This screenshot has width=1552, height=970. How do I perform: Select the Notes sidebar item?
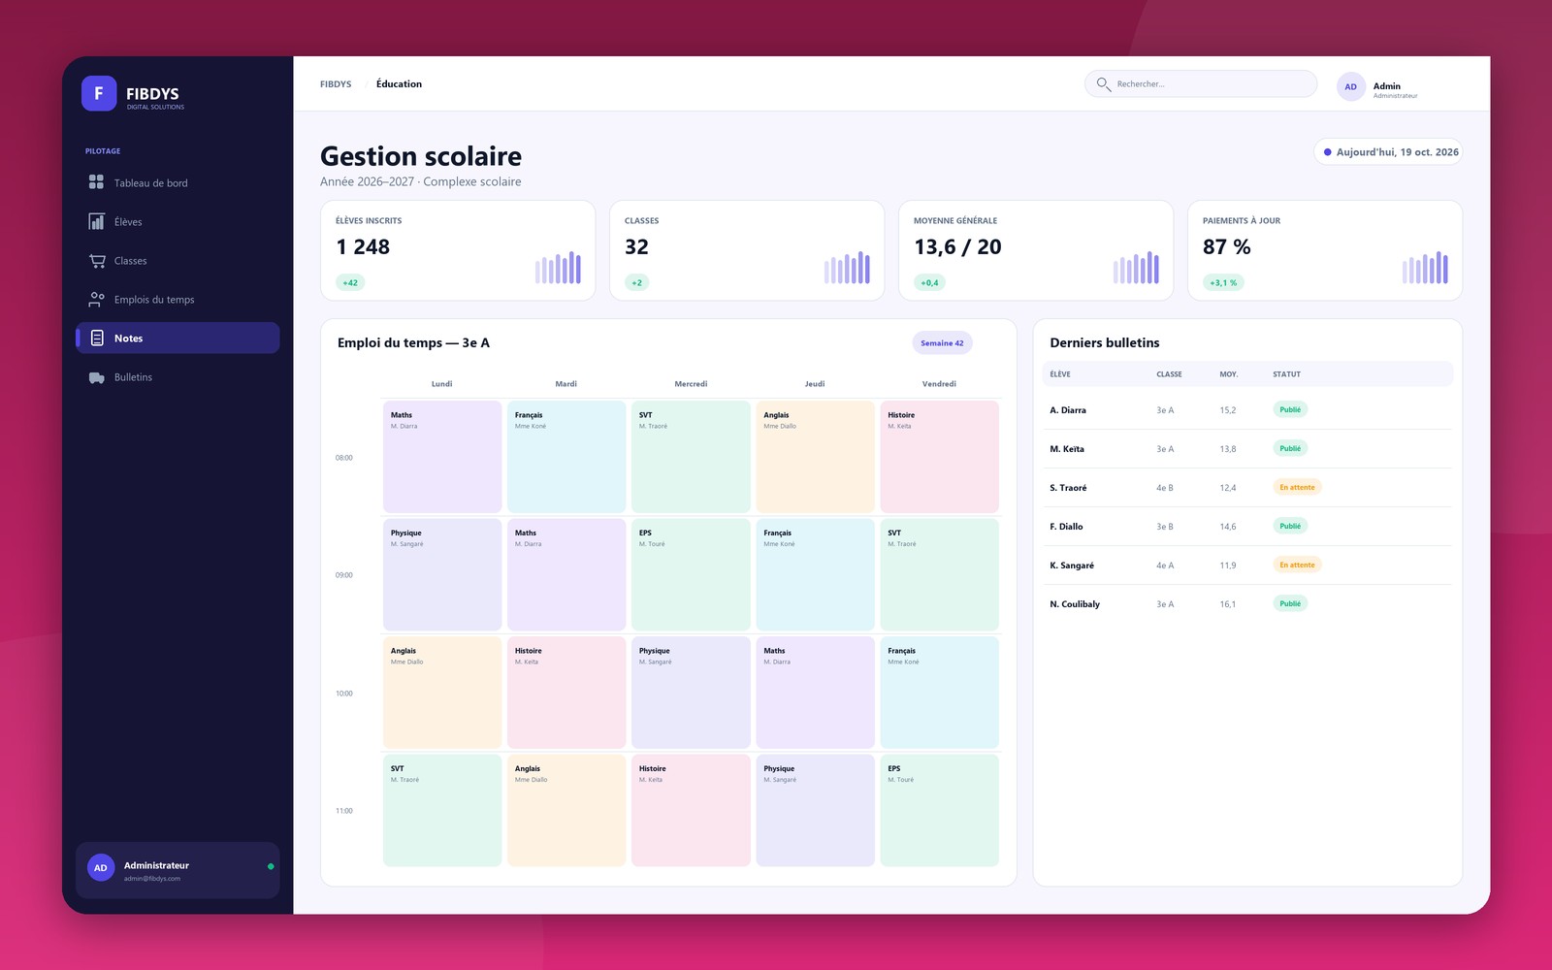[x=178, y=338]
